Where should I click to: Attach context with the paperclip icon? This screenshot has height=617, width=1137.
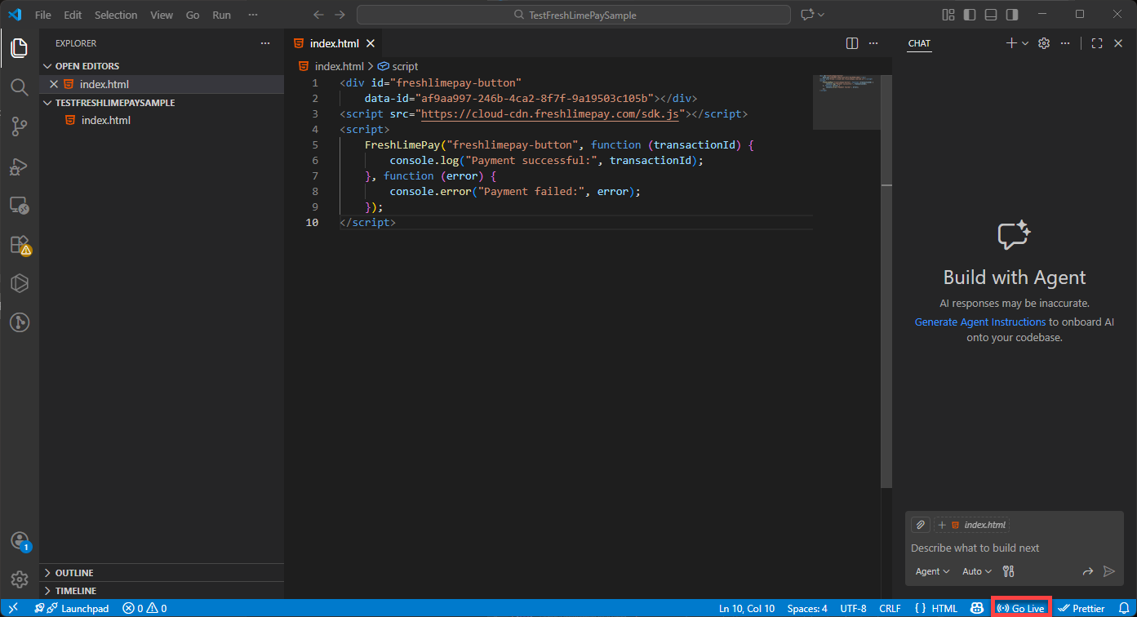coord(920,525)
